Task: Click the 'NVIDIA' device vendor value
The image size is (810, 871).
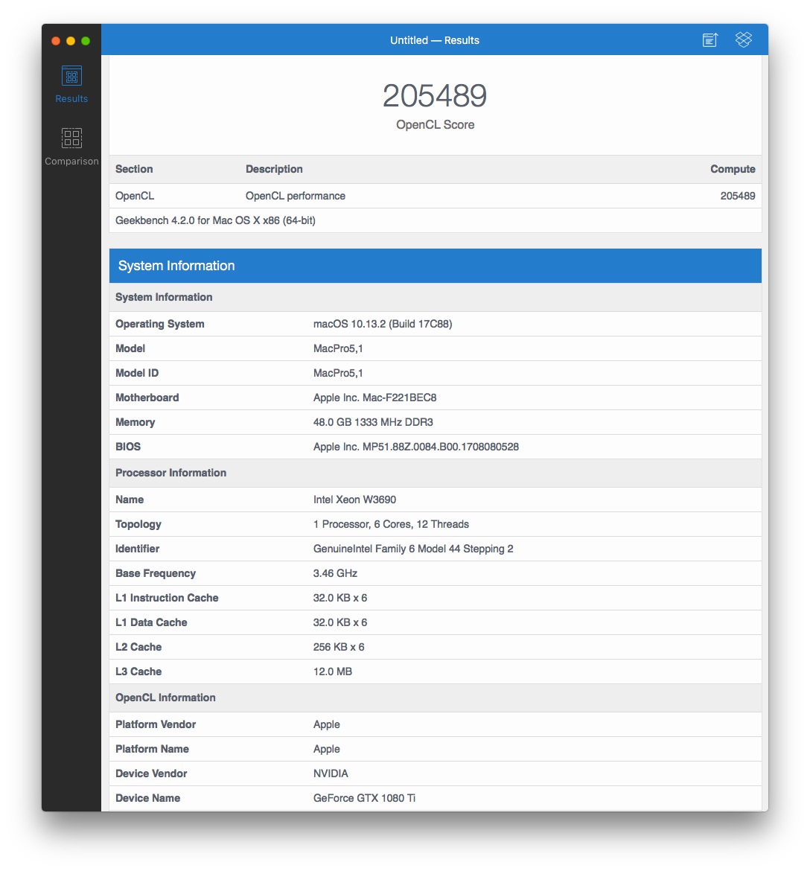Action: pos(331,773)
